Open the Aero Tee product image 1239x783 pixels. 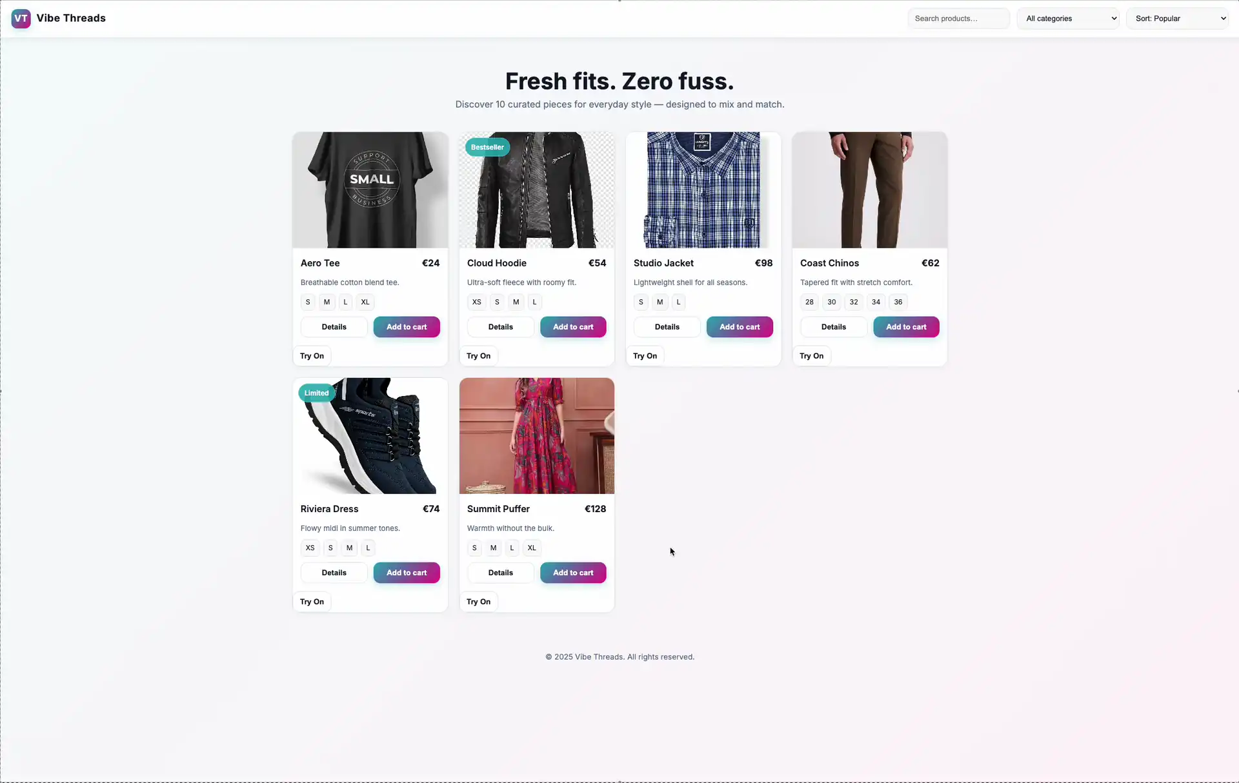pyautogui.click(x=370, y=190)
